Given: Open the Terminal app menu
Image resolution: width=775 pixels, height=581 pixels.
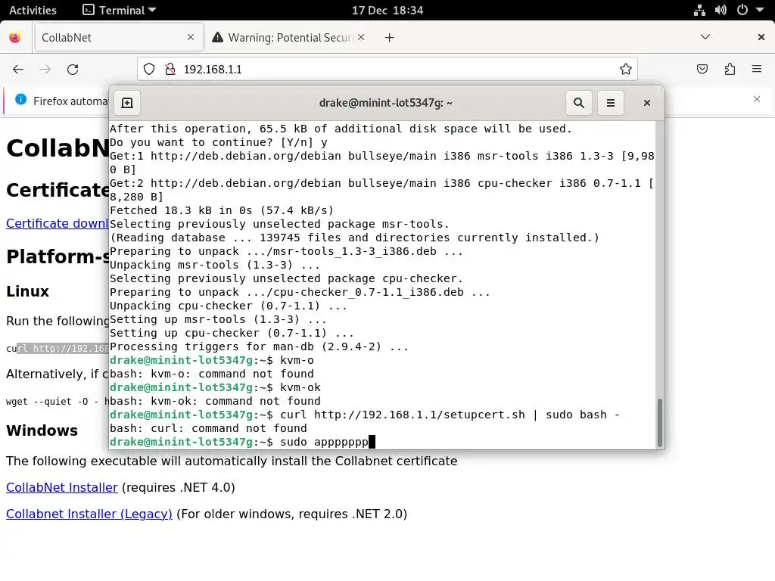Looking at the screenshot, I should point(119,10).
